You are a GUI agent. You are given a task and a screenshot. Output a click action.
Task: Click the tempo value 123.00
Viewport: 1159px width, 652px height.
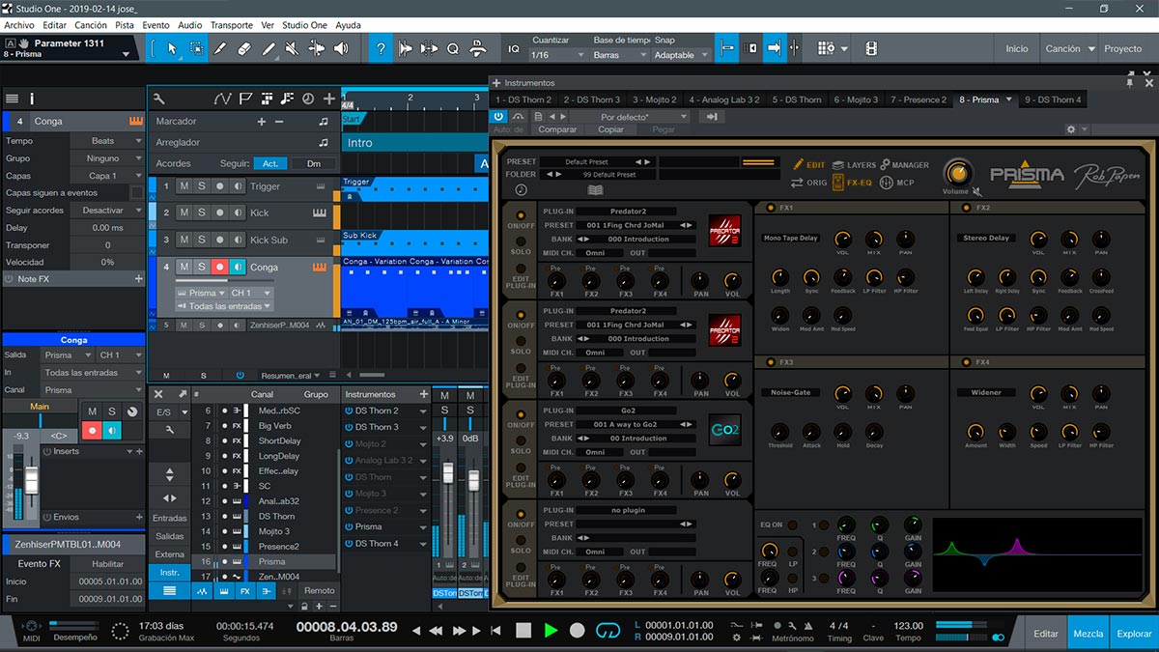coord(908,626)
